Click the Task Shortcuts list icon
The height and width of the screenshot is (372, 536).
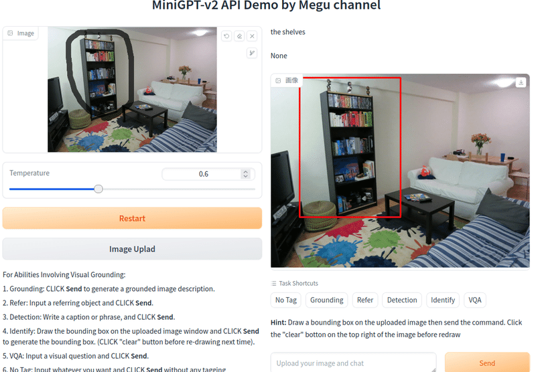[274, 283]
